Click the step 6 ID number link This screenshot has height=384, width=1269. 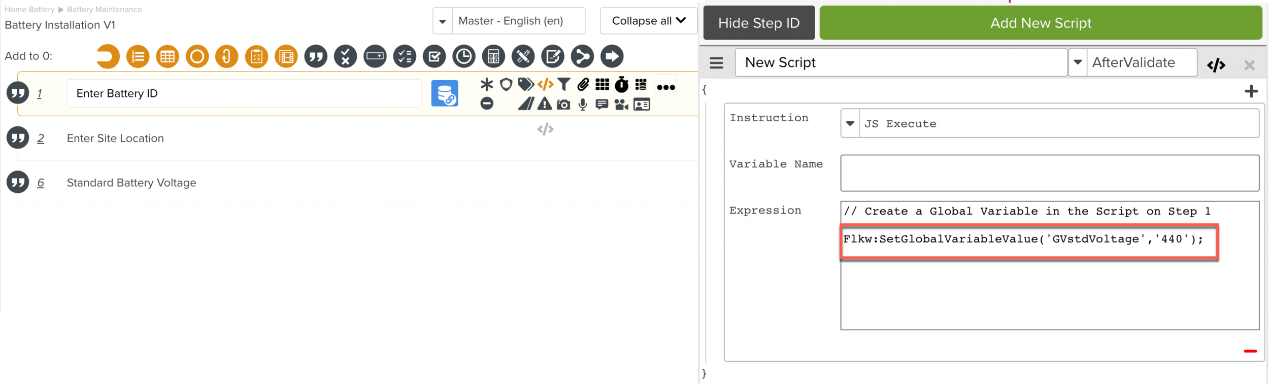pyautogui.click(x=41, y=183)
